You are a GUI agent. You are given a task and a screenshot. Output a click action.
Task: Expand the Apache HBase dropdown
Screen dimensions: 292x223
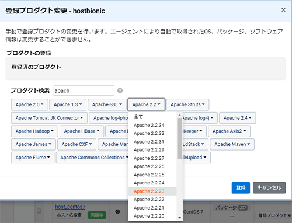tap(82, 131)
